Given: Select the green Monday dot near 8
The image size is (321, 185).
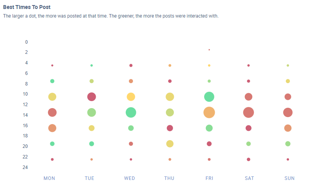Looking at the screenshot, I should click(52, 81).
